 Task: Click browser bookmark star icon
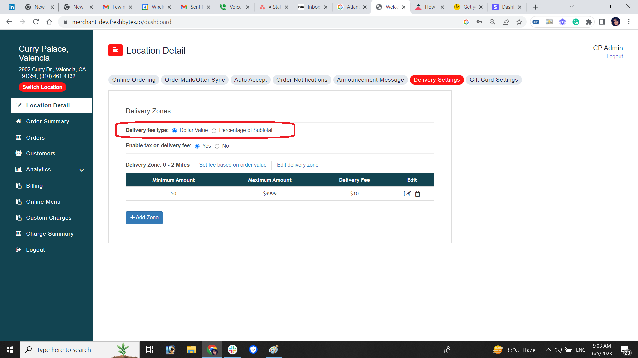coord(519,22)
